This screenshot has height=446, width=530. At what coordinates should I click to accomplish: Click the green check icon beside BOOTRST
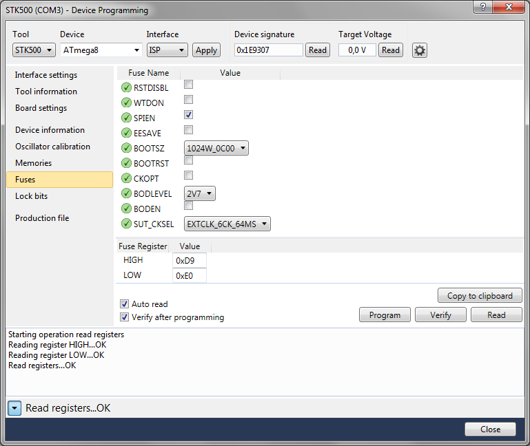tap(126, 163)
